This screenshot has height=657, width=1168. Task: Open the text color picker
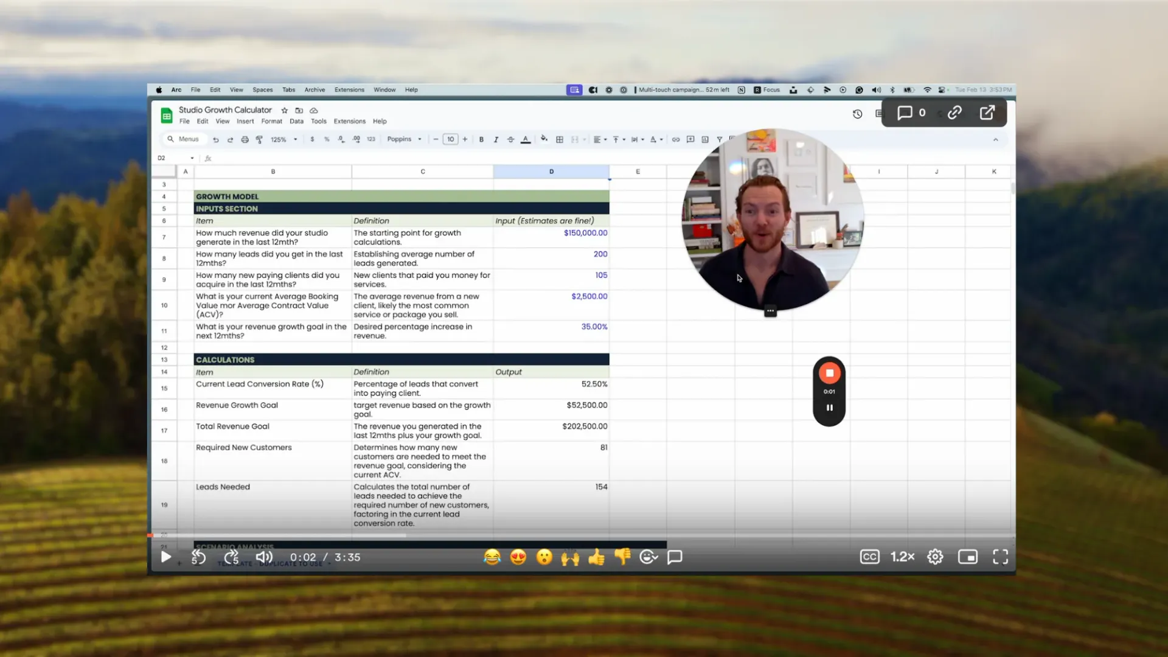[526, 139]
